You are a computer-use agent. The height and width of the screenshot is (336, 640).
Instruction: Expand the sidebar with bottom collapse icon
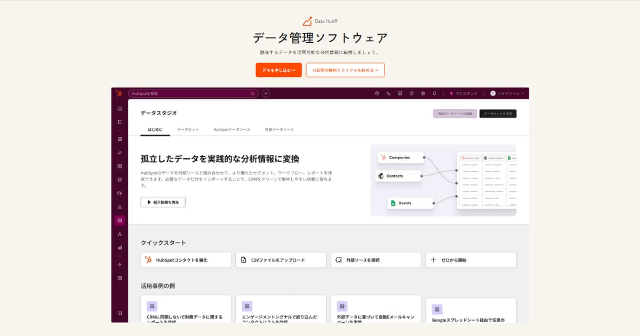click(x=119, y=313)
